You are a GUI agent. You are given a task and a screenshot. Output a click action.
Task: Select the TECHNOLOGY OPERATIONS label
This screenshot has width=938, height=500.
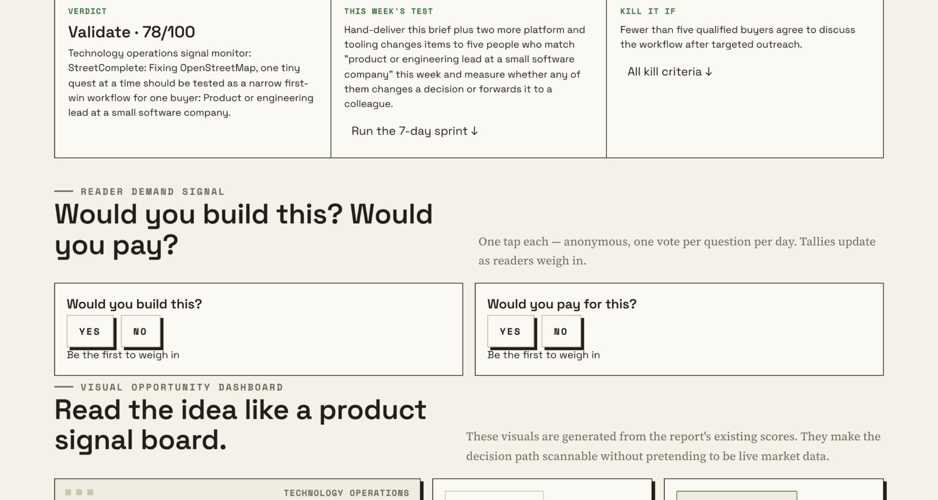tap(346, 493)
